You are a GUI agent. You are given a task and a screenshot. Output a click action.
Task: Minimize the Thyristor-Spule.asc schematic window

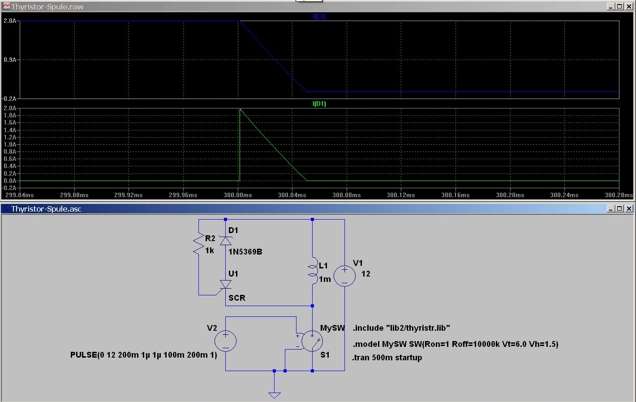click(611, 208)
